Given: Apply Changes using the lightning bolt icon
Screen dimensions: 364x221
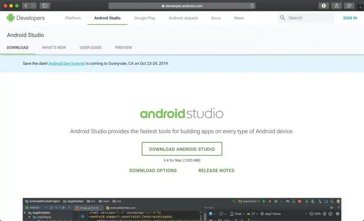Looking at the screenshot, I should point(270,201).
